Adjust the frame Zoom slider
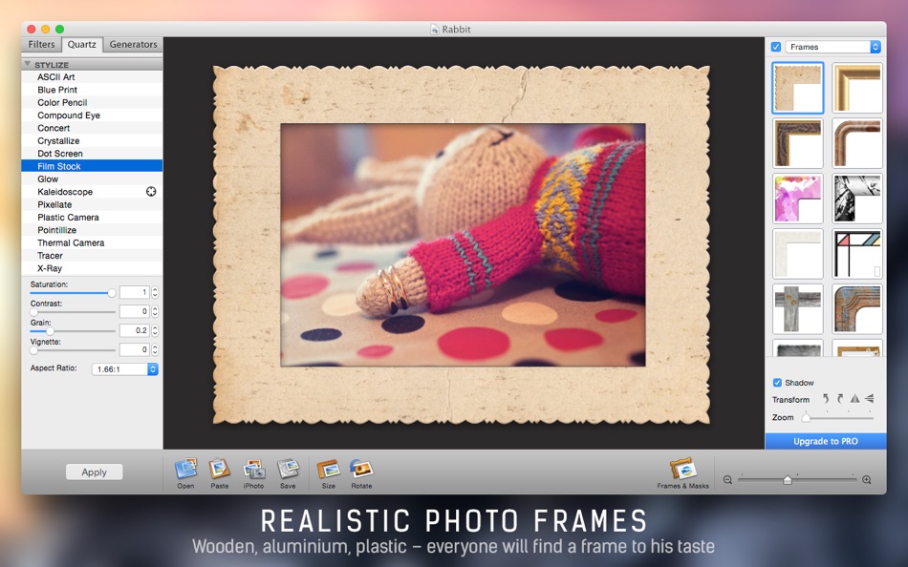 coord(837,417)
